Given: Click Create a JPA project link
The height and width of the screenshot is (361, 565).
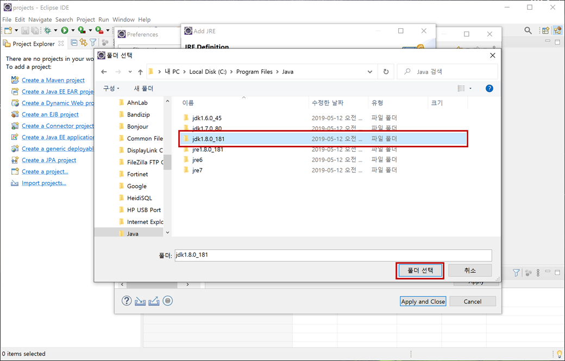Looking at the screenshot, I should click(49, 160).
